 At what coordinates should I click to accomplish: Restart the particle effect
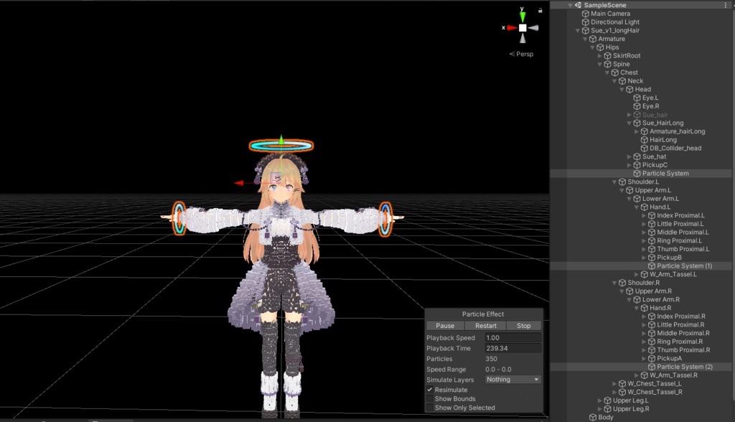click(486, 325)
